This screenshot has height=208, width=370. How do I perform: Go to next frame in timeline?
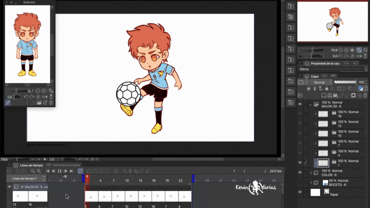point(66,171)
